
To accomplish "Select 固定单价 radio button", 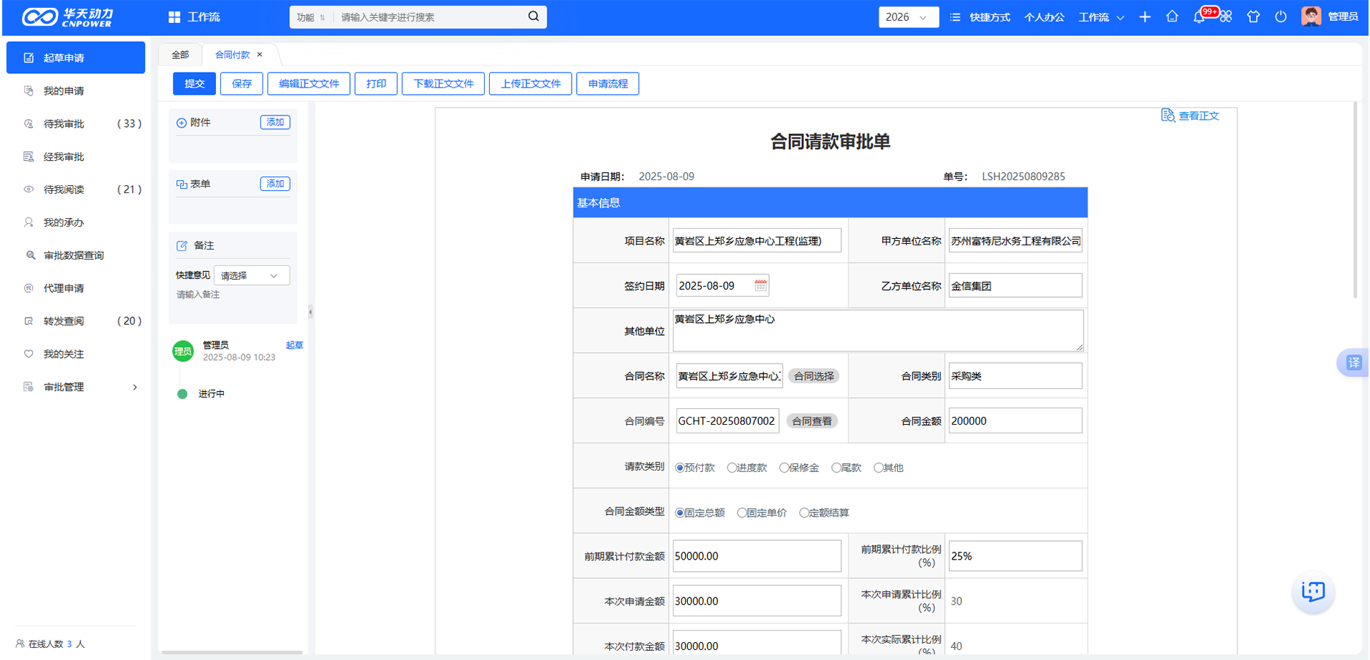I will [x=742, y=513].
